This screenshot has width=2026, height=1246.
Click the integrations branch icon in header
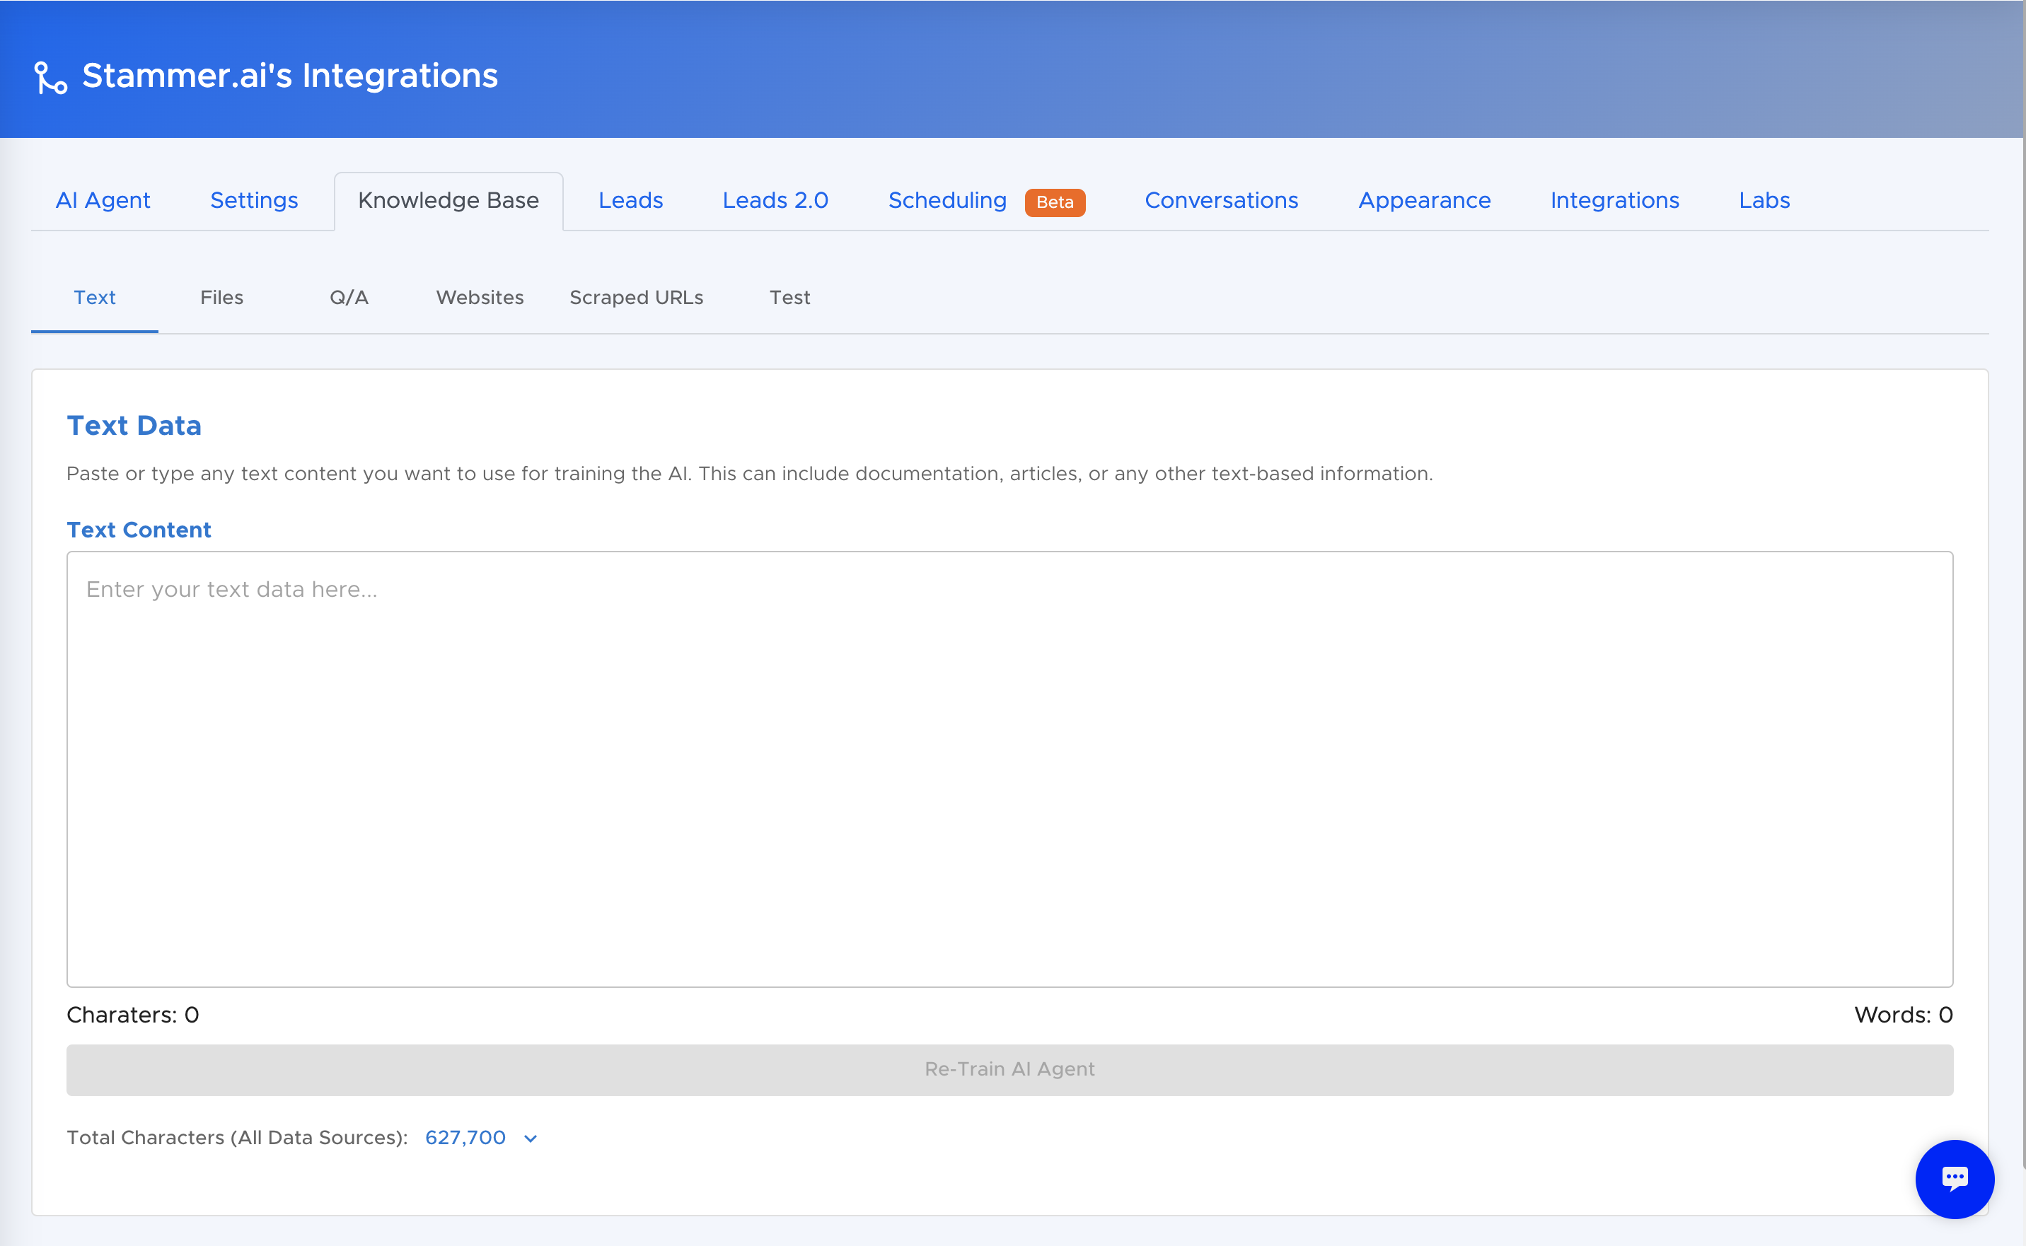coord(50,78)
